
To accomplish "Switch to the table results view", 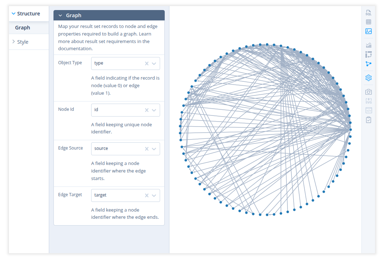I will coord(368,22).
